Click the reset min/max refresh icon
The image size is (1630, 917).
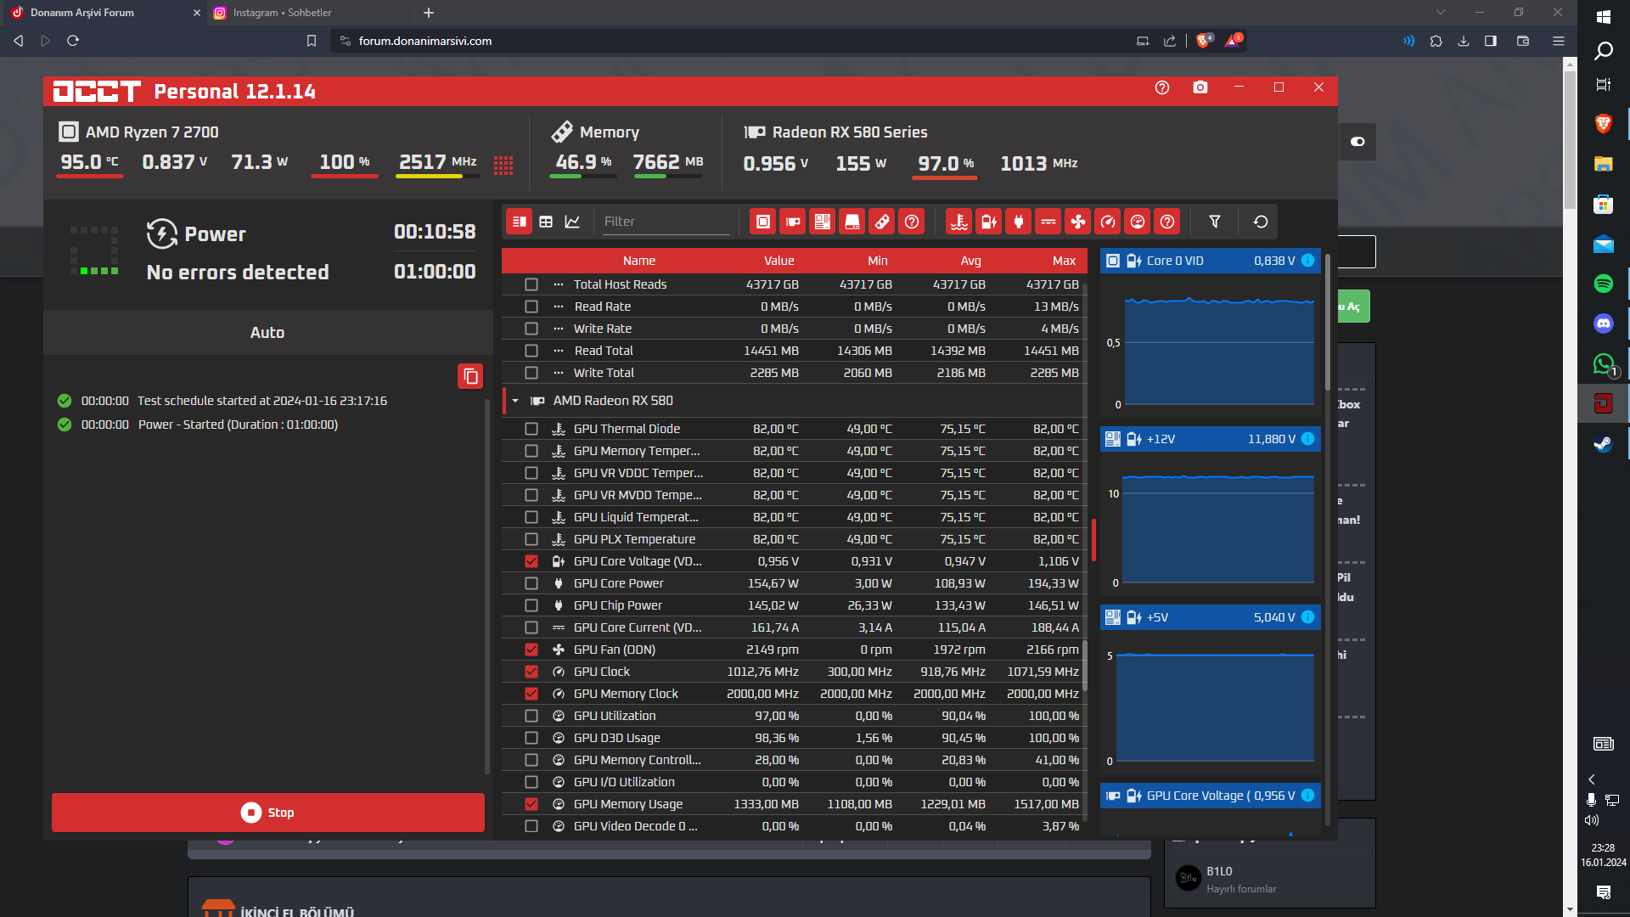1261,222
